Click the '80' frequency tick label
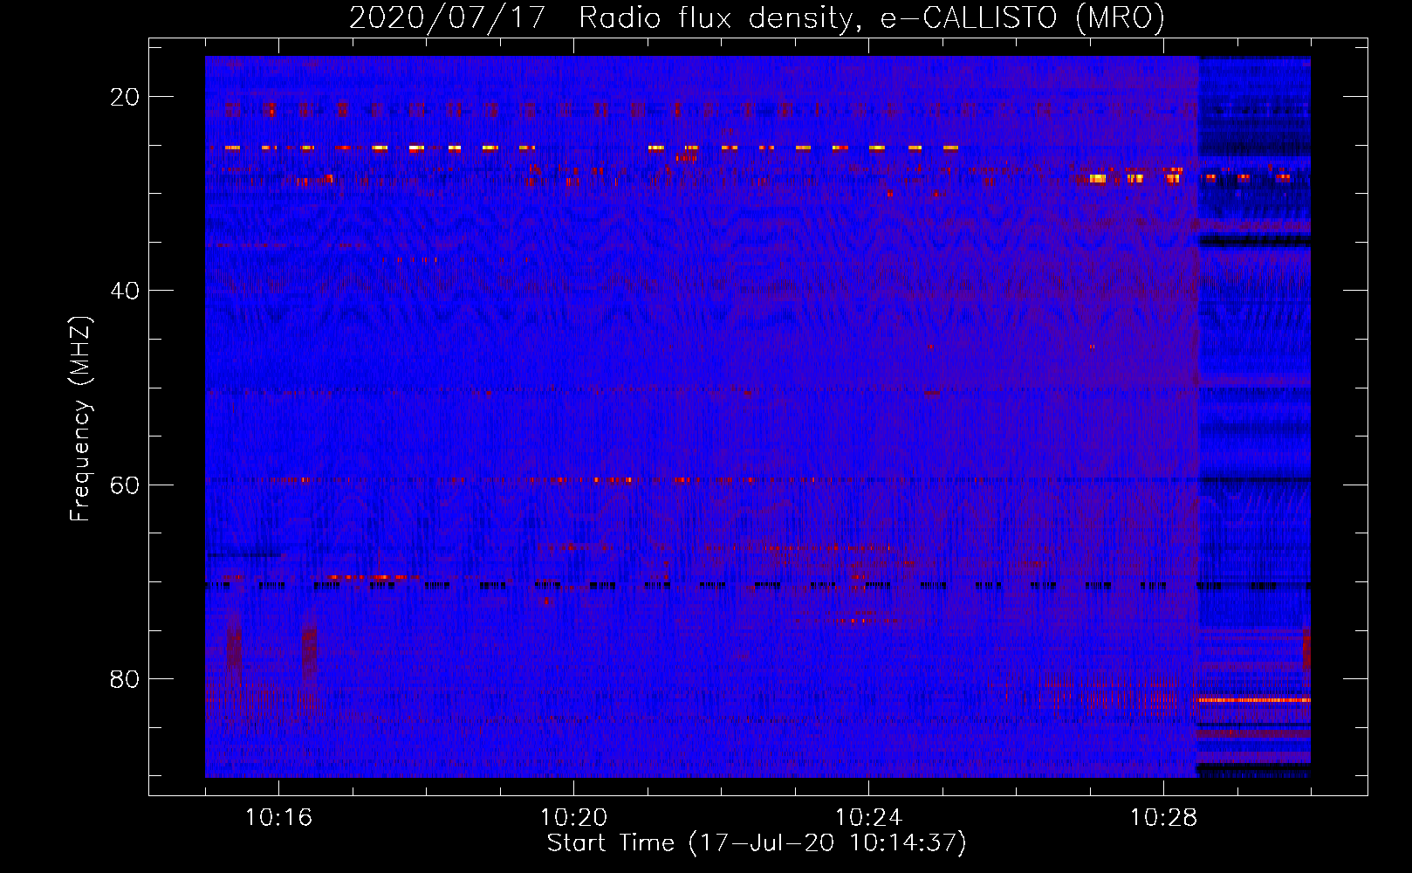This screenshot has width=1412, height=873. [125, 679]
